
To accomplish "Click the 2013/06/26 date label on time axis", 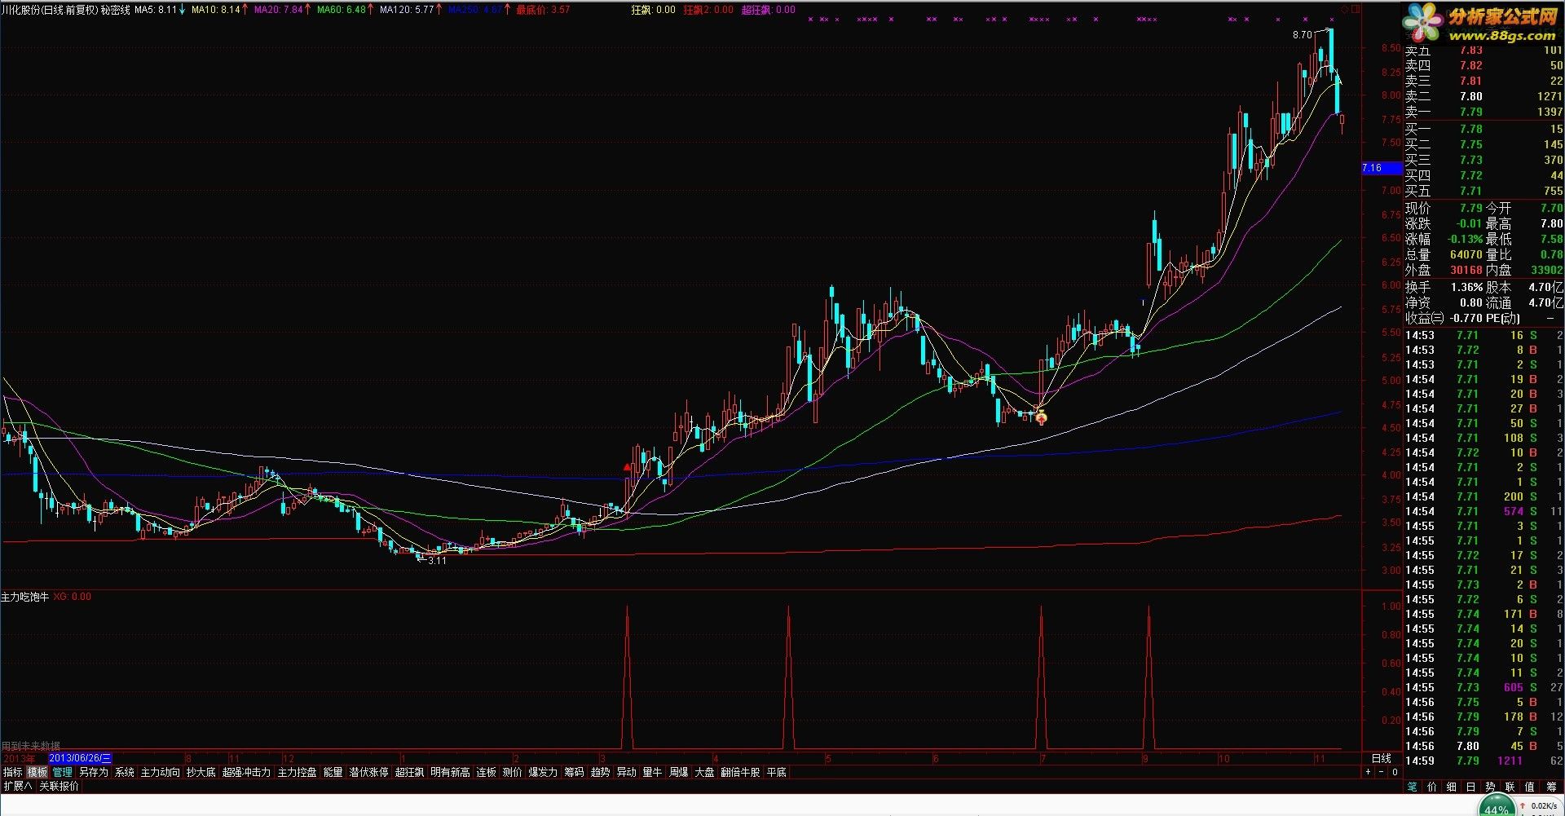I will [x=80, y=758].
